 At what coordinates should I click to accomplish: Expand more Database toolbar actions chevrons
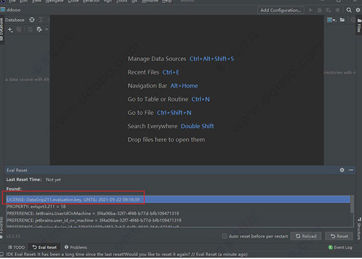click(x=46, y=29)
